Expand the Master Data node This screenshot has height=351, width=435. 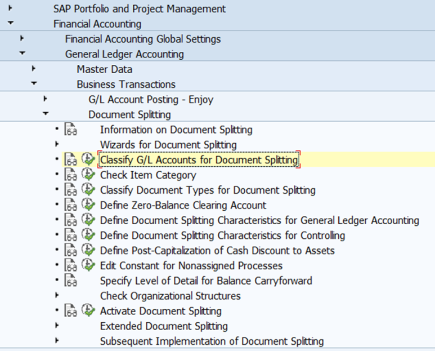point(34,68)
